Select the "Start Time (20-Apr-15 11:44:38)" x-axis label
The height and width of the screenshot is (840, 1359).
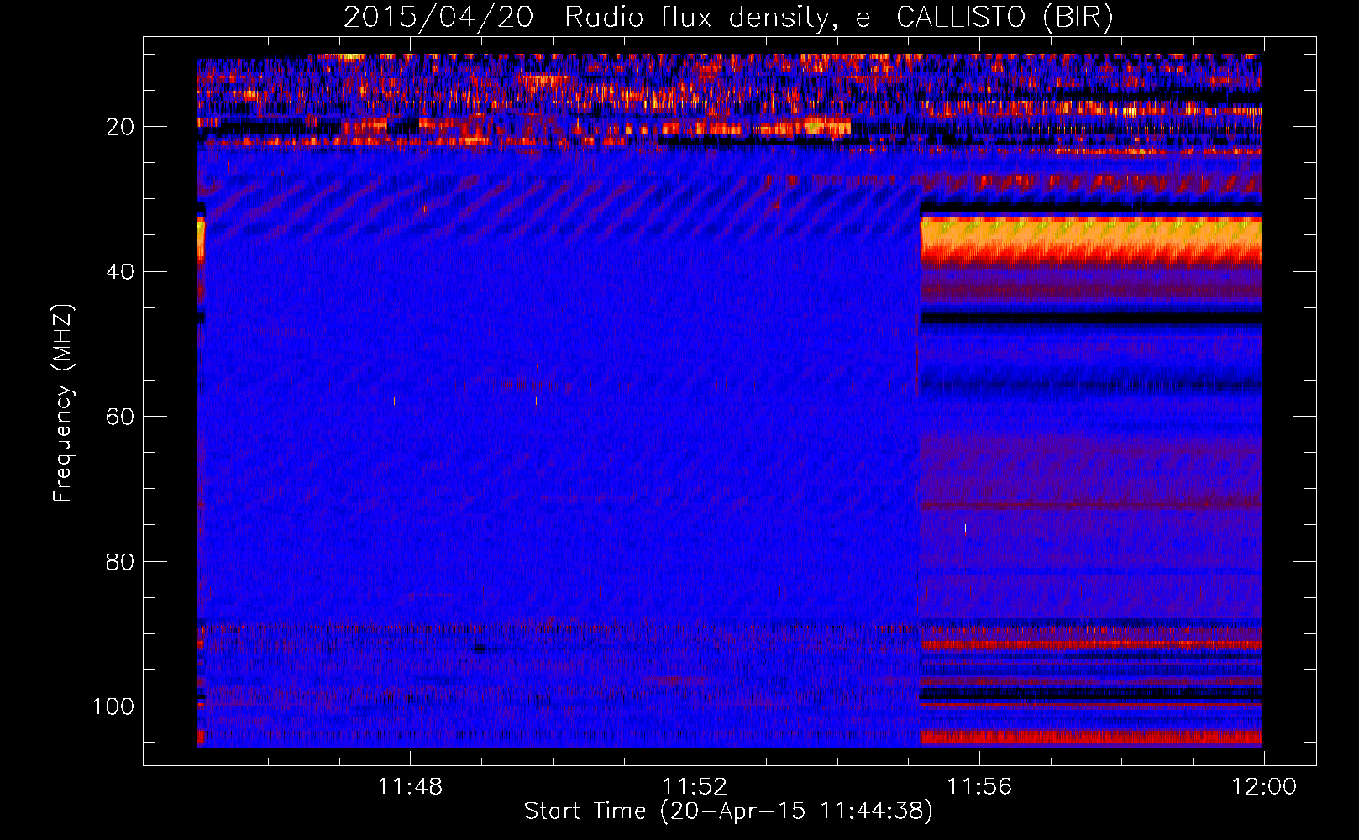tap(728, 811)
